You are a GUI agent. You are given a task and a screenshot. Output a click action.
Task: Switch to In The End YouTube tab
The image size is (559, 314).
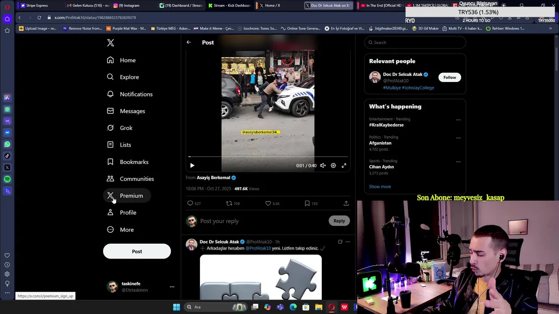(380, 6)
